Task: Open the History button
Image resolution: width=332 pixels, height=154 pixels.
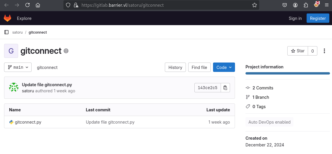Action: click(175, 67)
